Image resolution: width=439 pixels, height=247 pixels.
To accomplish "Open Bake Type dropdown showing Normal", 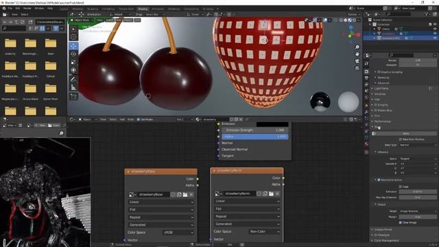I will [x=418, y=145].
